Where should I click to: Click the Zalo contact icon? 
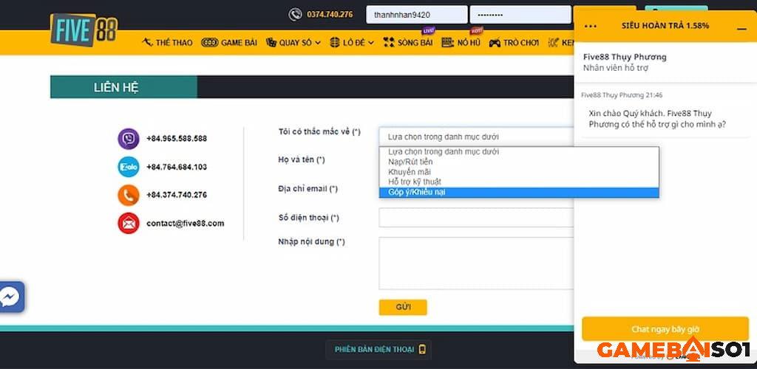129,167
